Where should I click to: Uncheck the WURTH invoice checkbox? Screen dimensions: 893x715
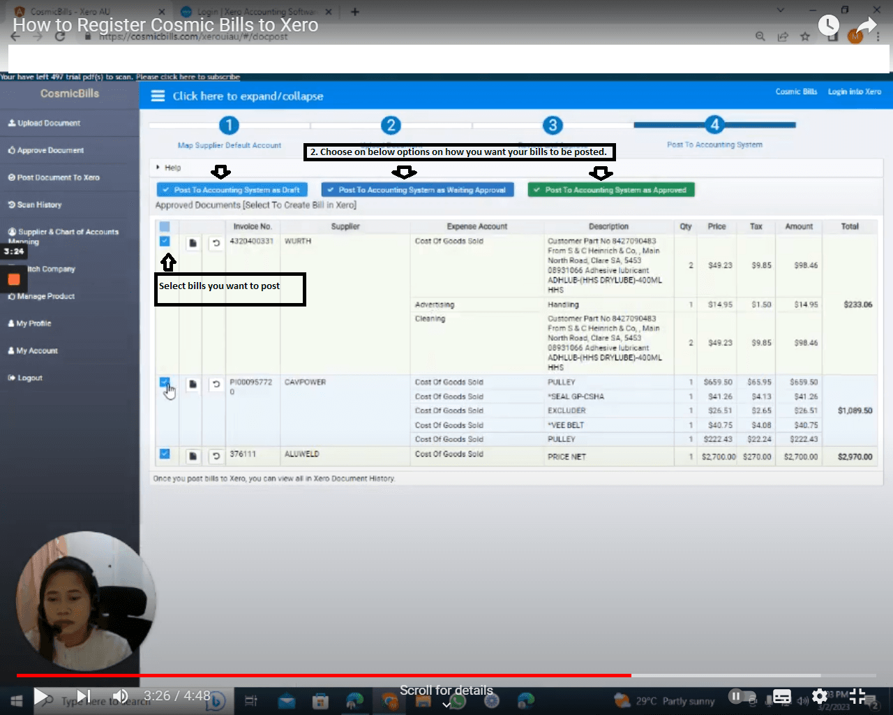(165, 241)
